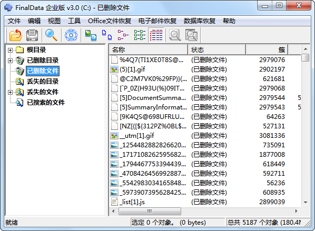
Task: Click the vertical scrollbar thumb
Action: point(306,57)
